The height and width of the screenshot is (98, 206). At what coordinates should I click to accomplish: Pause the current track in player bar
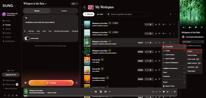101,92
